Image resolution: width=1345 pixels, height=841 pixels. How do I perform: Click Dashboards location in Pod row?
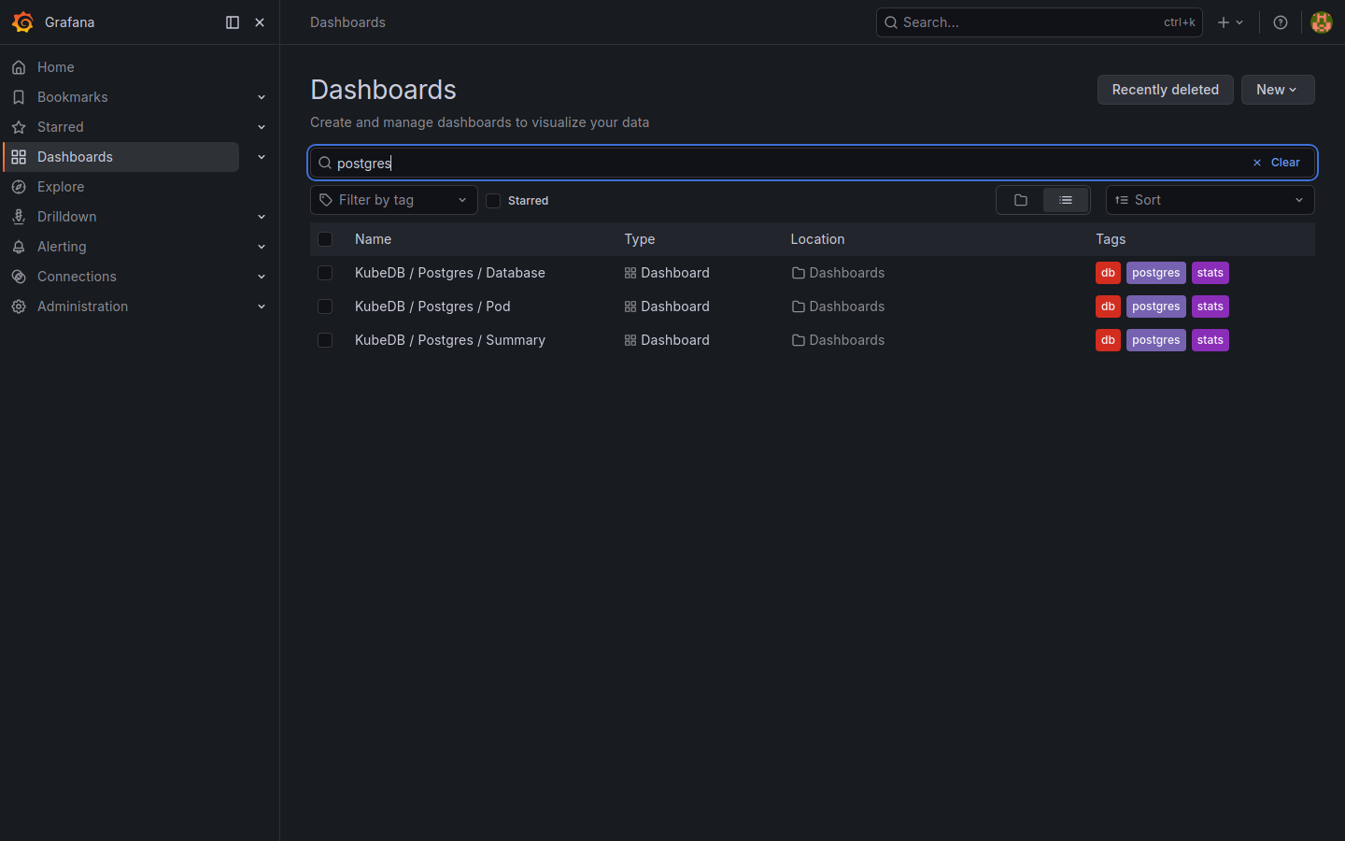[838, 306]
